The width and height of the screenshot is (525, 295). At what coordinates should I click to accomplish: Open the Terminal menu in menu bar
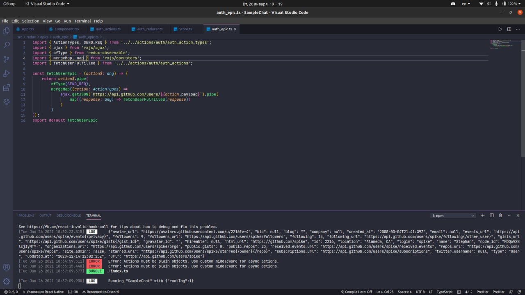(x=82, y=21)
